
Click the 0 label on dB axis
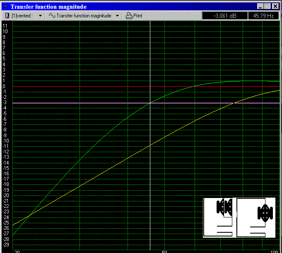(4, 86)
